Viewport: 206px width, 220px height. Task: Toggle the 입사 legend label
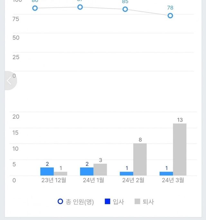(x=118, y=202)
